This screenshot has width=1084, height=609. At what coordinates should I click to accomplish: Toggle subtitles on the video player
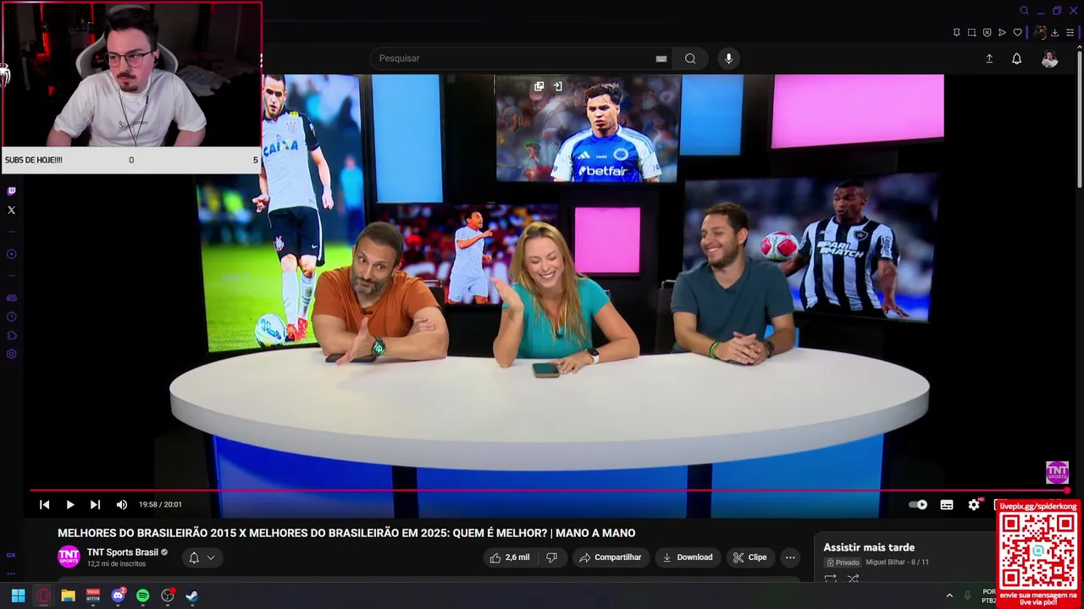pyautogui.click(x=947, y=505)
